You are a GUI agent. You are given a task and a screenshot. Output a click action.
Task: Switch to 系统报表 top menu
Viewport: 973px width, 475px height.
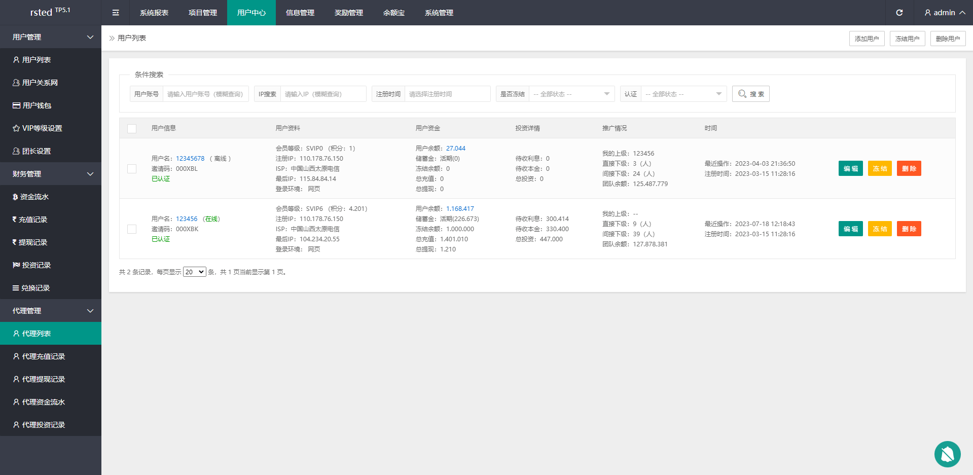click(x=154, y=13)
